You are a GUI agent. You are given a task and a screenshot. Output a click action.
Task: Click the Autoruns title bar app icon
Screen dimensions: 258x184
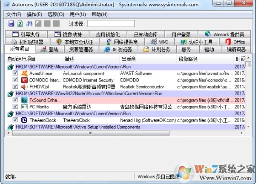click(x=7, y=5)
